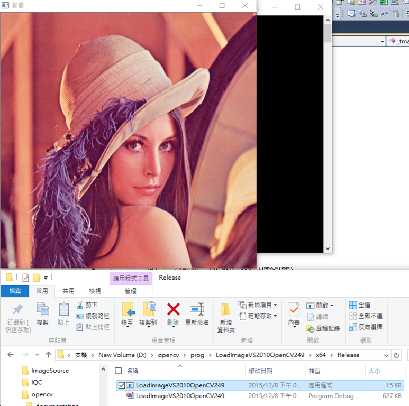This screenshot has width=409, height=406.
Task: Click the Forward arrow in Explorer
Action: click(25, 355)
